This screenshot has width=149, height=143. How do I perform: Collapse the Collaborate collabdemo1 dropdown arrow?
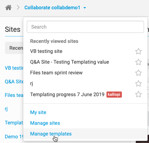85,8
